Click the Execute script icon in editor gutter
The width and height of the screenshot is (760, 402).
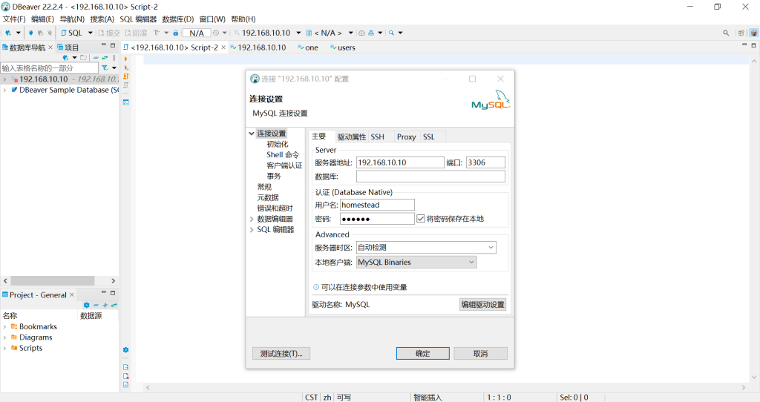coord(126,76)
